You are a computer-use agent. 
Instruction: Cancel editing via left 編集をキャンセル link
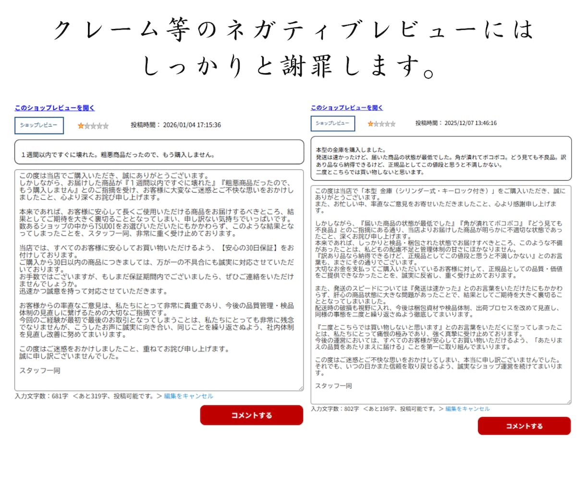pos(188,396)
